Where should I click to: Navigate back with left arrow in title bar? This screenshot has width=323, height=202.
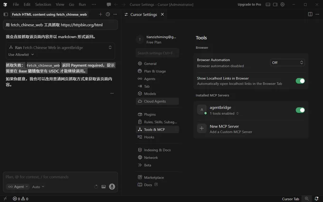(x=116, y=5)
